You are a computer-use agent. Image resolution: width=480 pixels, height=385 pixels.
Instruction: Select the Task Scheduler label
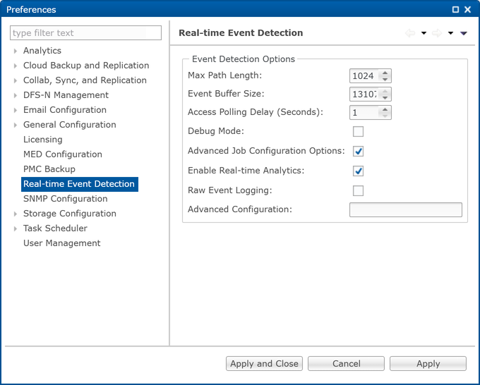point(55,228)
